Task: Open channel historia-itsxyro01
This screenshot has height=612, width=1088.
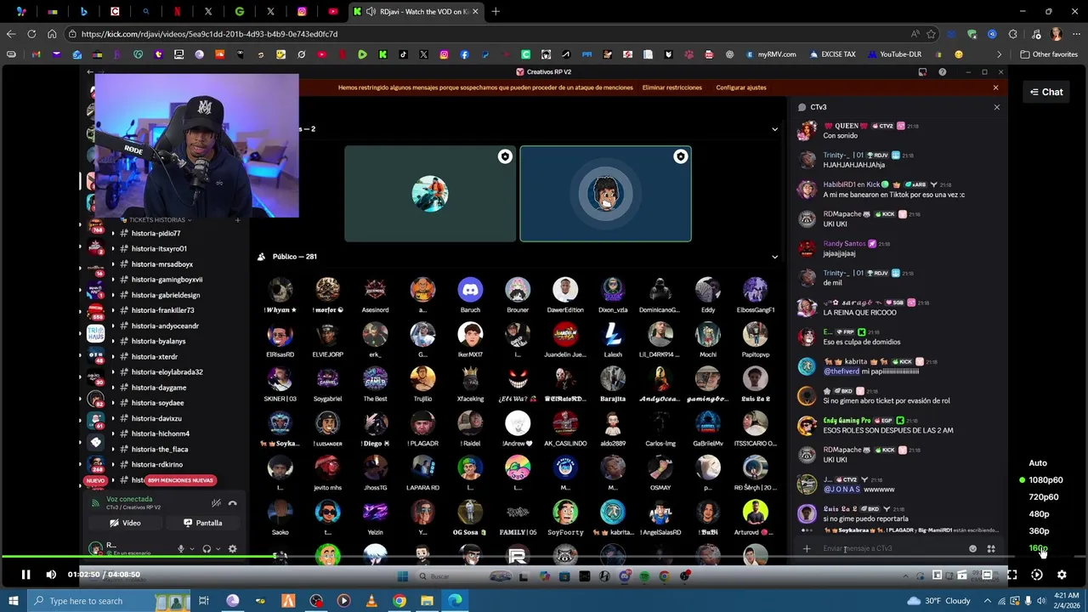Action: point(159,249)
